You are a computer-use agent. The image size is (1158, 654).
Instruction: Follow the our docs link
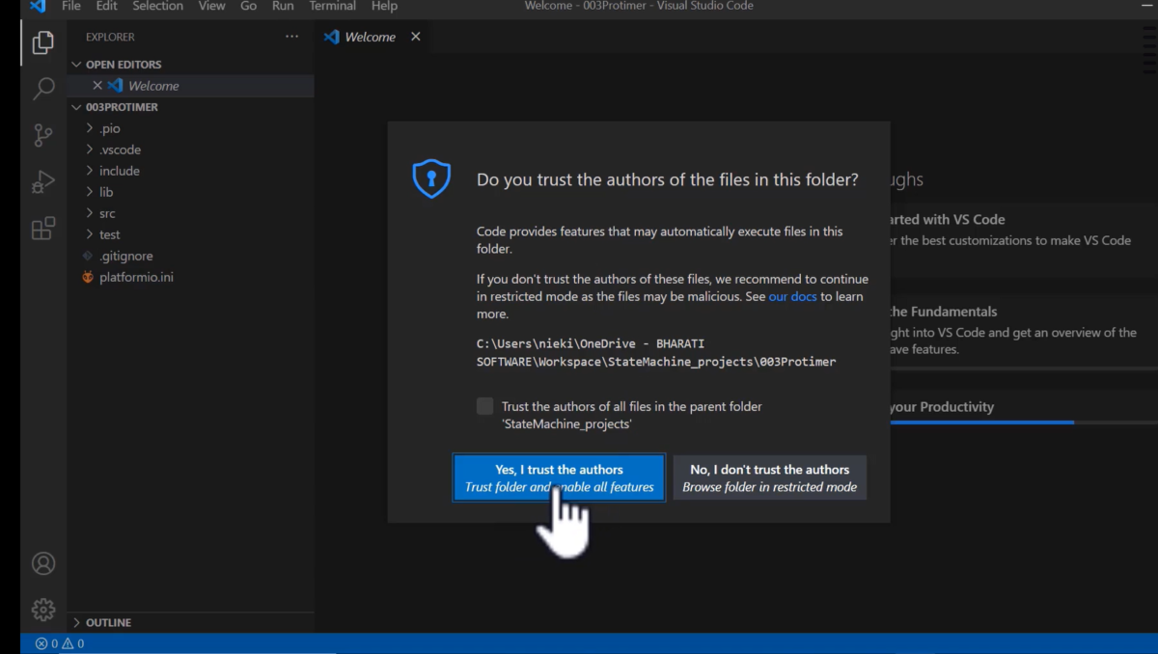pos(793,296)
